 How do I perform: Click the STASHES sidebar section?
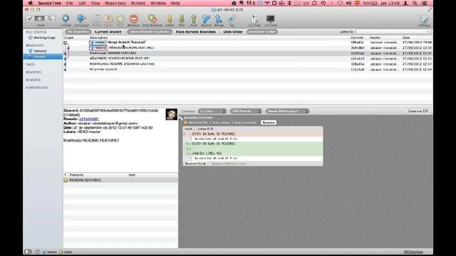click(33, 80)
